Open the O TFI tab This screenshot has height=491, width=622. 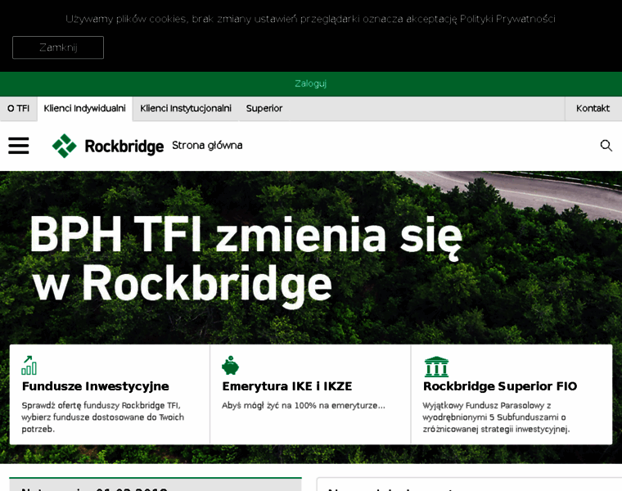tap(18, 108)
